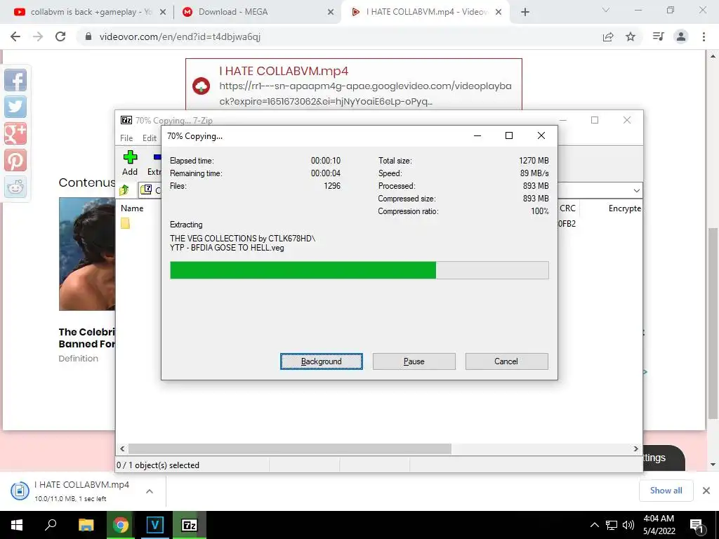719x539 pixels.
Task: Click the up-folder arrow icon in 7-Zip
Action: tap(124, 189)
